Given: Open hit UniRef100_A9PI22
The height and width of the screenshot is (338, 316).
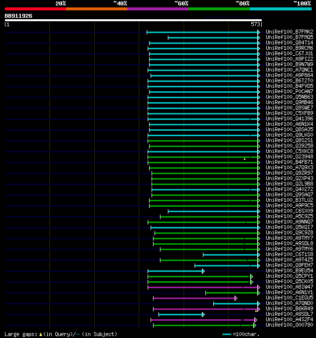Looking at the screenshot, I should pyautogui.click(x=289, y=59).
